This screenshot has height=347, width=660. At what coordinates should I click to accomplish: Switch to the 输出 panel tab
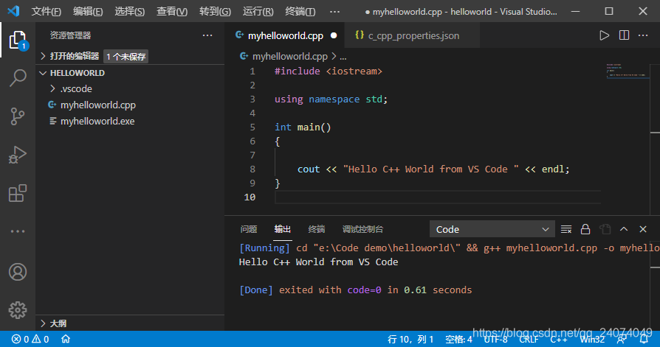(x=283, y=229)
